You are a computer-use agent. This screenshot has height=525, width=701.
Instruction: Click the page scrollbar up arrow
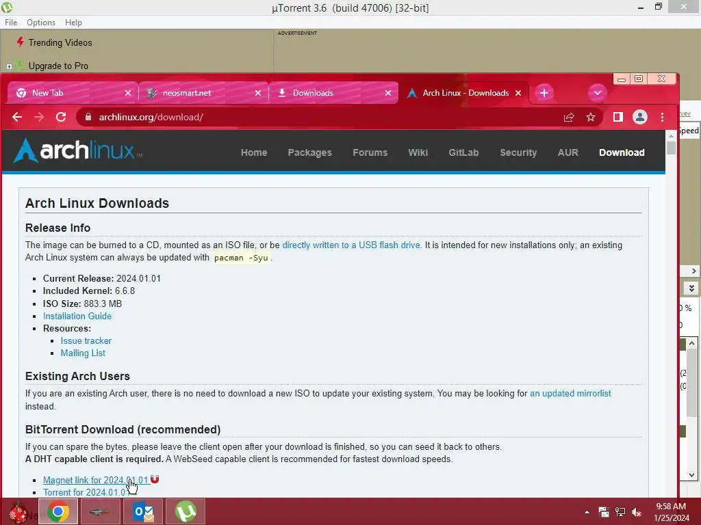click(671, 135)
